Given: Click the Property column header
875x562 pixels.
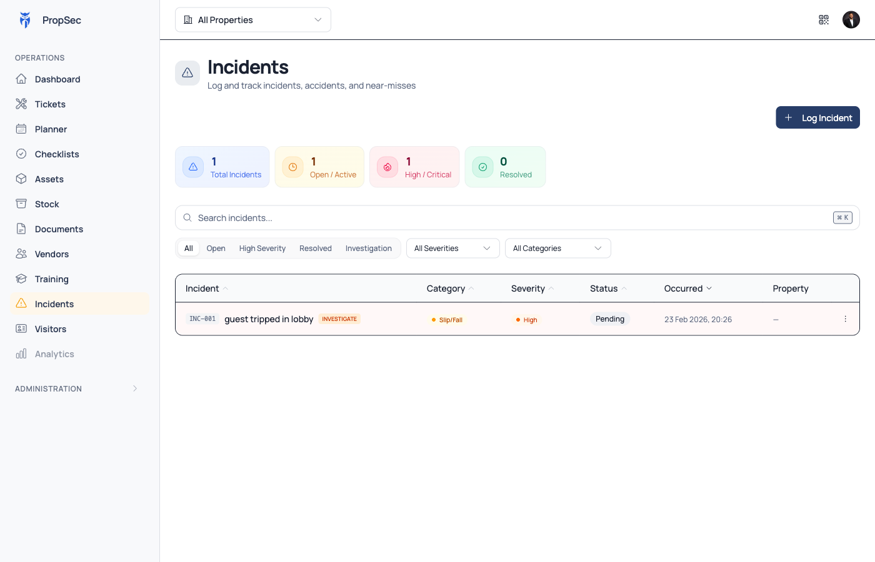Looking at the screenshot, I should 791,288.
